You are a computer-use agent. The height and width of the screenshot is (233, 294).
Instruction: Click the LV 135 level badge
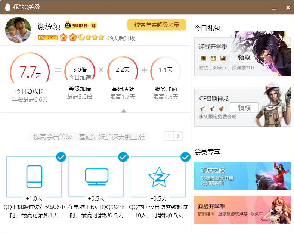(x=47, y=38)
